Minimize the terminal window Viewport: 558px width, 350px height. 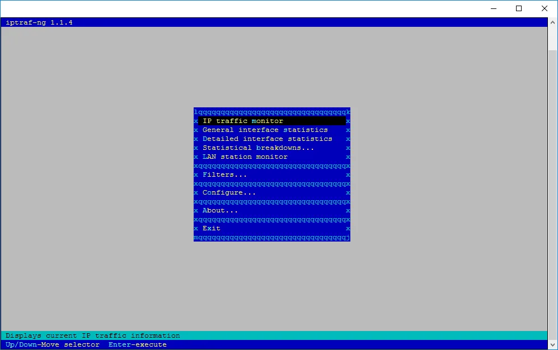(494, 8)
